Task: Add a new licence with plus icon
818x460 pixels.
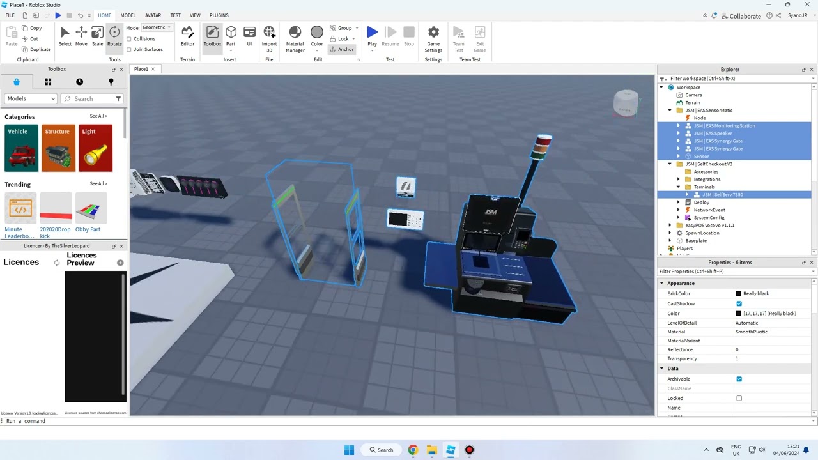Action: (x=120, y=263)
